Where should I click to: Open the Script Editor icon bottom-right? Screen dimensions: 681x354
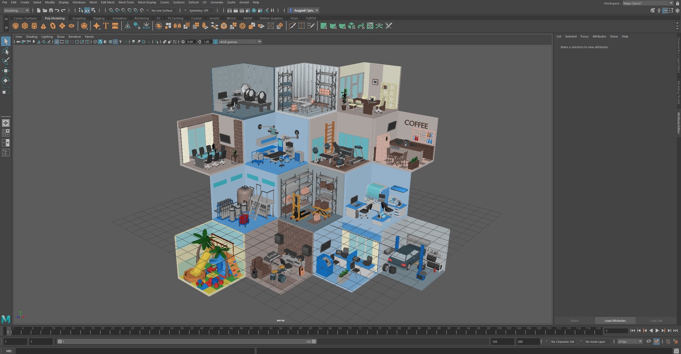676,351
